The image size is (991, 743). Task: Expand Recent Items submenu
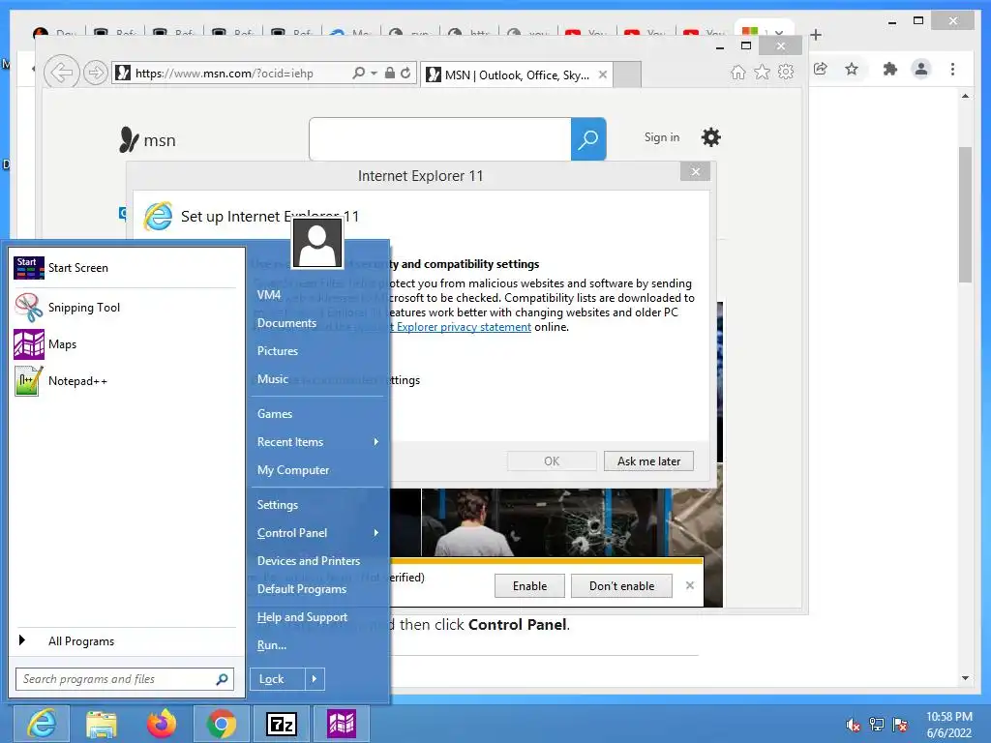(x=376, y=441)
